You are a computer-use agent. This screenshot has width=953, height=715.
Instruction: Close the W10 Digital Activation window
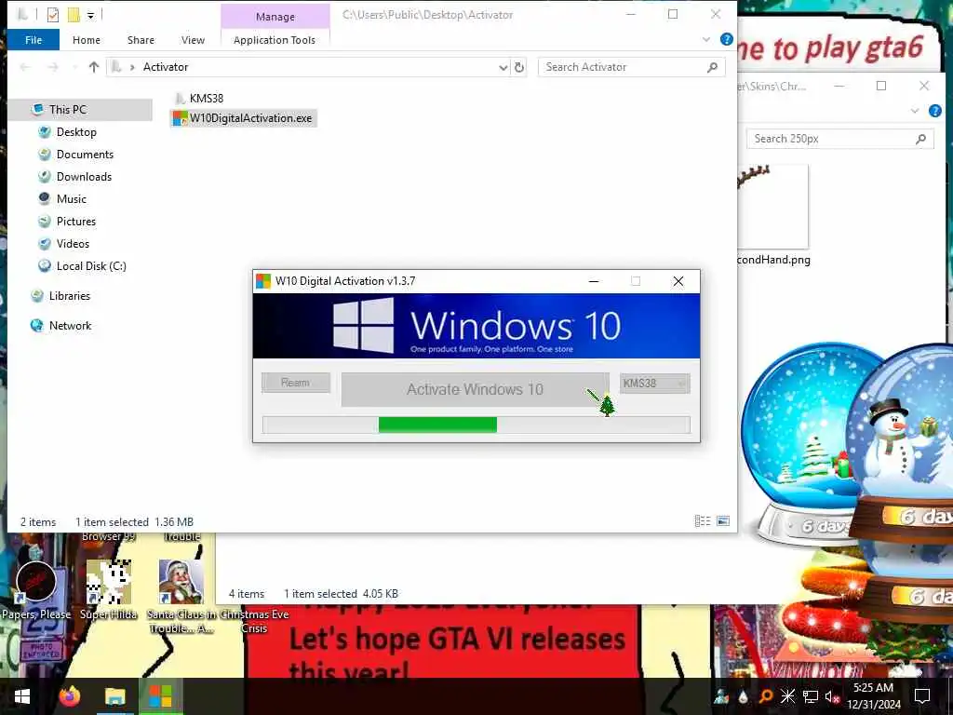[x=678, y=281]
